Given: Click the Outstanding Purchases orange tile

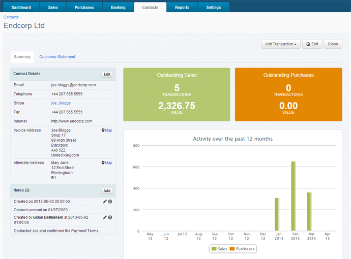Looking at the screenshot, I should pyautogui.click(x=288, y=94).
